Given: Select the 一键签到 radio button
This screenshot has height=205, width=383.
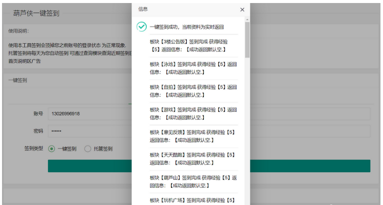Looking at the screenshot, I should pyautogui.click(x=51, y=149).
